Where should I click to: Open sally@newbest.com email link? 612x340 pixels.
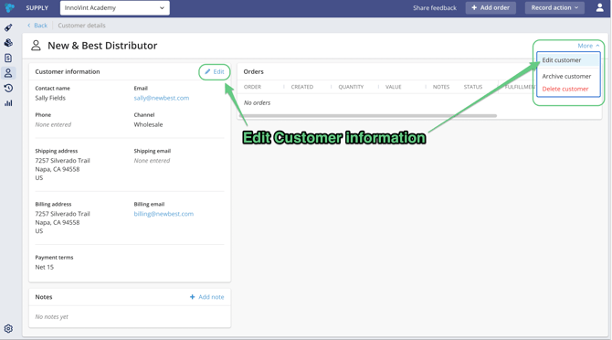[x=161, y=98]
